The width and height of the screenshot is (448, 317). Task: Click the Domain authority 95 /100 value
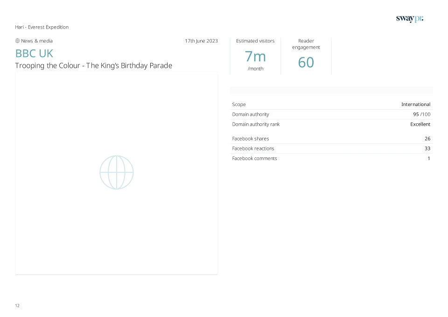pyautogui.click(x=422, y=114)
